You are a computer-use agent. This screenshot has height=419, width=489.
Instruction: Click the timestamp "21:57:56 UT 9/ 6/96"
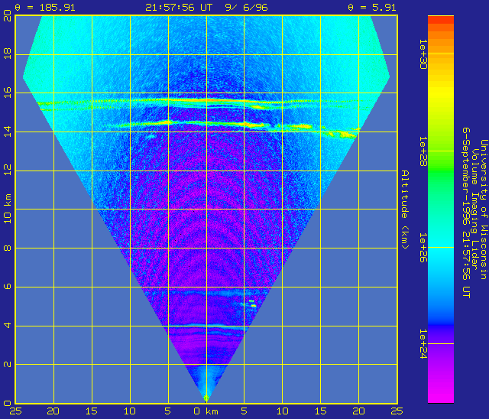[206, 8]
